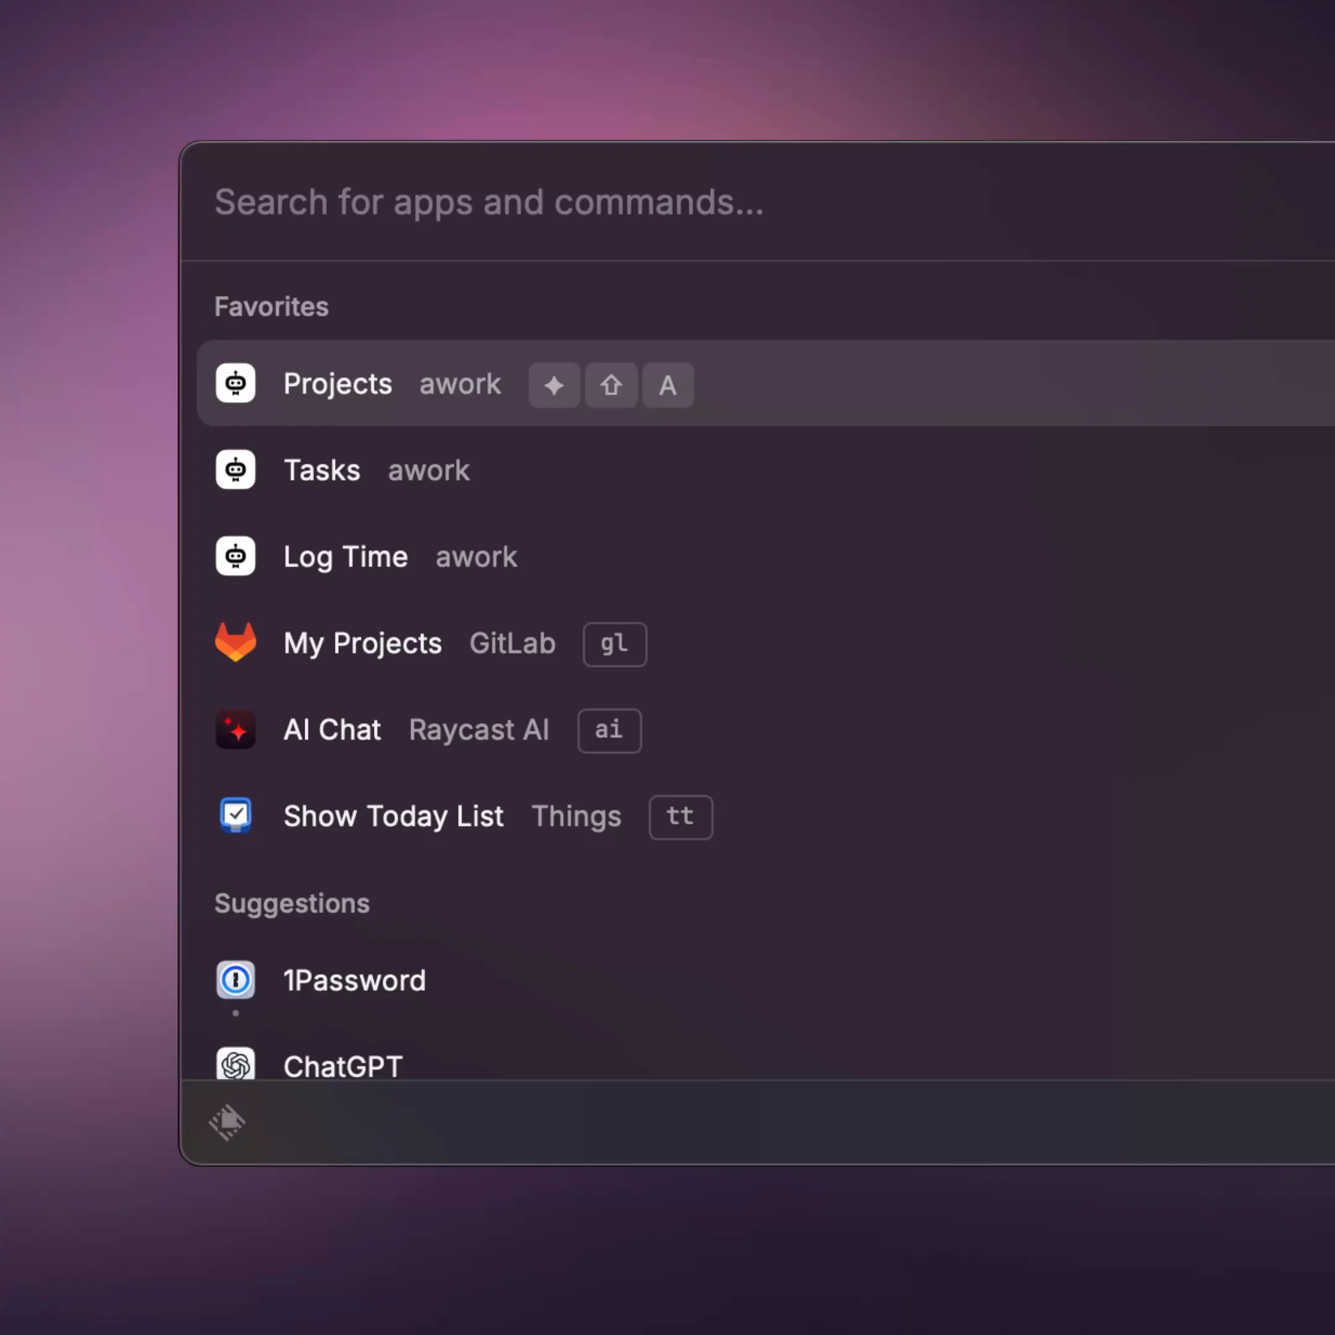Click the 'ai' alias badge
1335x1335 pixels.
pyautogui.click(x=609, y=731)
